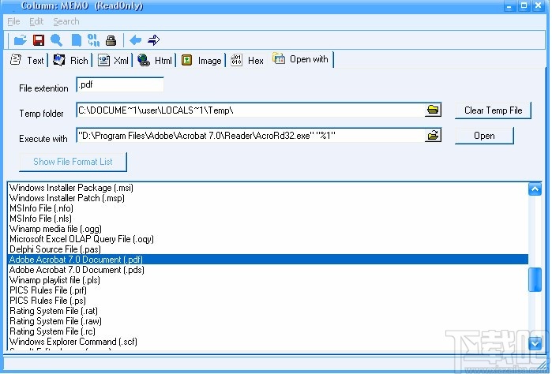Click the find and replace toolbar icon
Viewport: 552px width, 374px height.
(x=94, y=40)
